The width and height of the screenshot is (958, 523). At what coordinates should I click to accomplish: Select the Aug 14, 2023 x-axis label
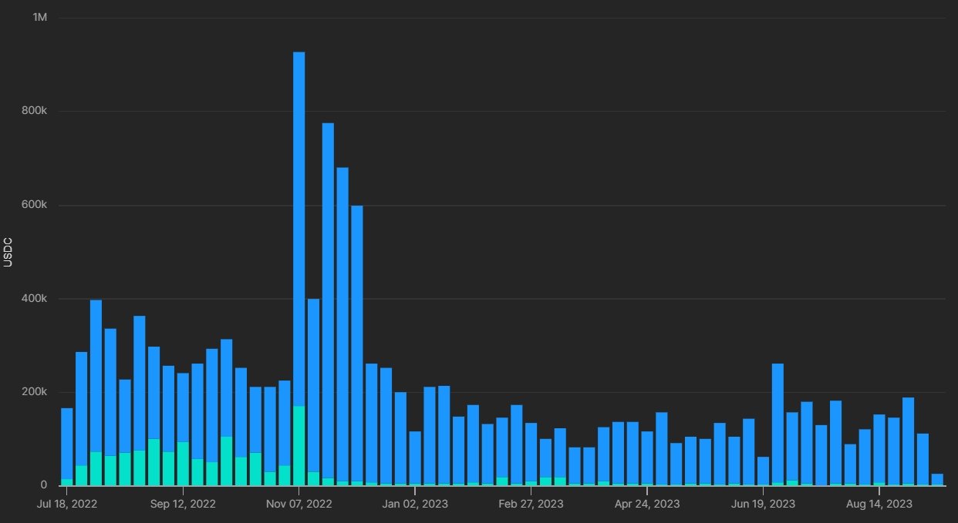click(x=879, y=505)
